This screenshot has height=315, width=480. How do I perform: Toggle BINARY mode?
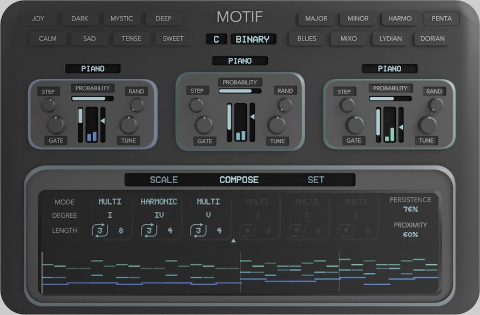pos(253,38)
